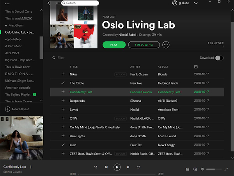Skip to the next track

coord(128,167)
